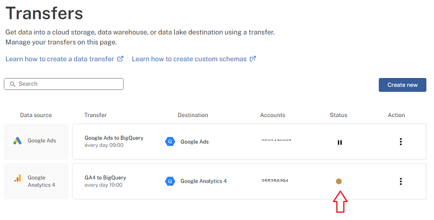The height and width of the screenshot is (220, 434).
Task: Click the GA4 to BigQuery transfer name
Action: coord(105,177)
